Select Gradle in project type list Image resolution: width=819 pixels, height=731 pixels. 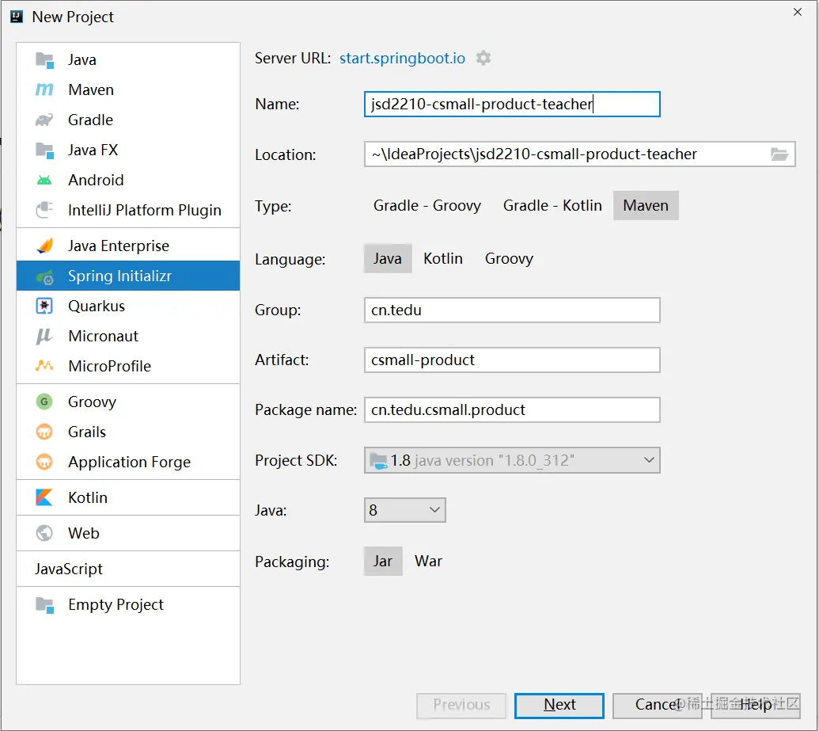[x=128, y=120]
